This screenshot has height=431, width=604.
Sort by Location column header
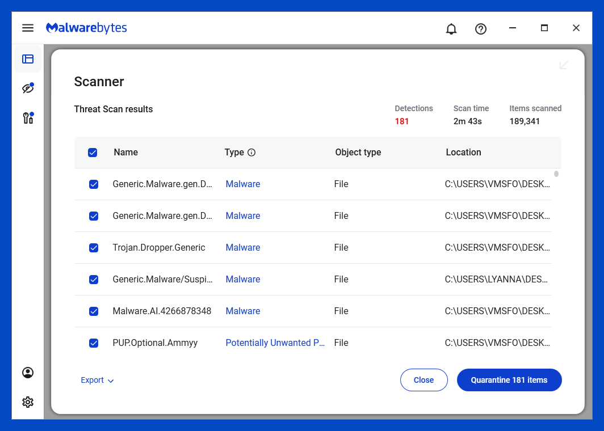463,152
